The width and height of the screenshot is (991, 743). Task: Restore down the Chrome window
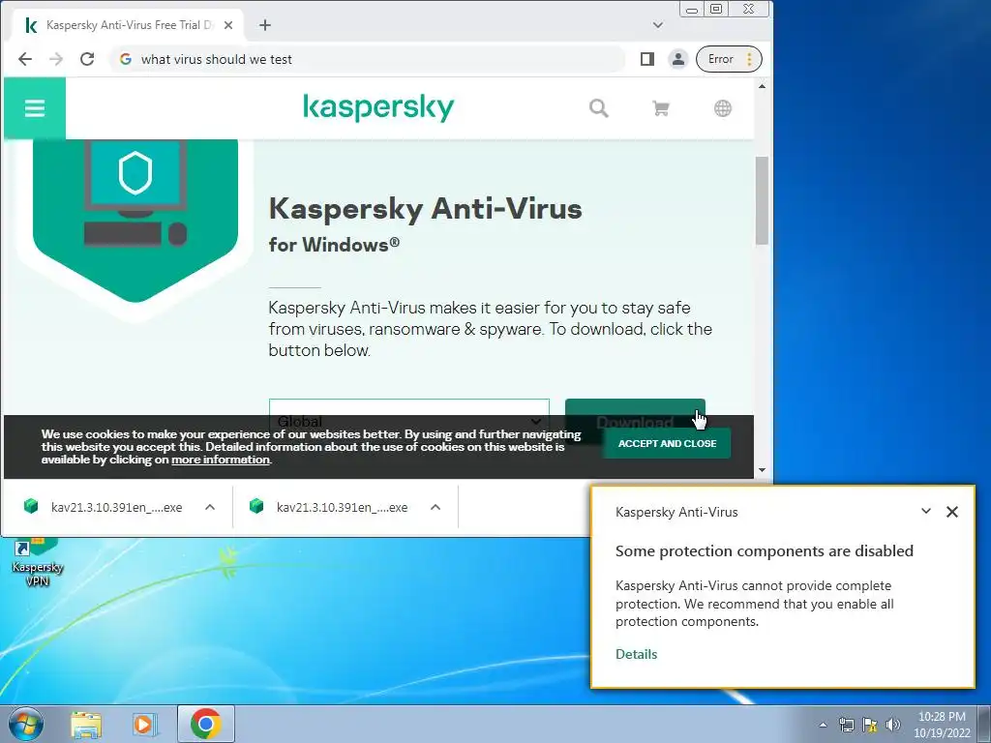click(716, 10)
